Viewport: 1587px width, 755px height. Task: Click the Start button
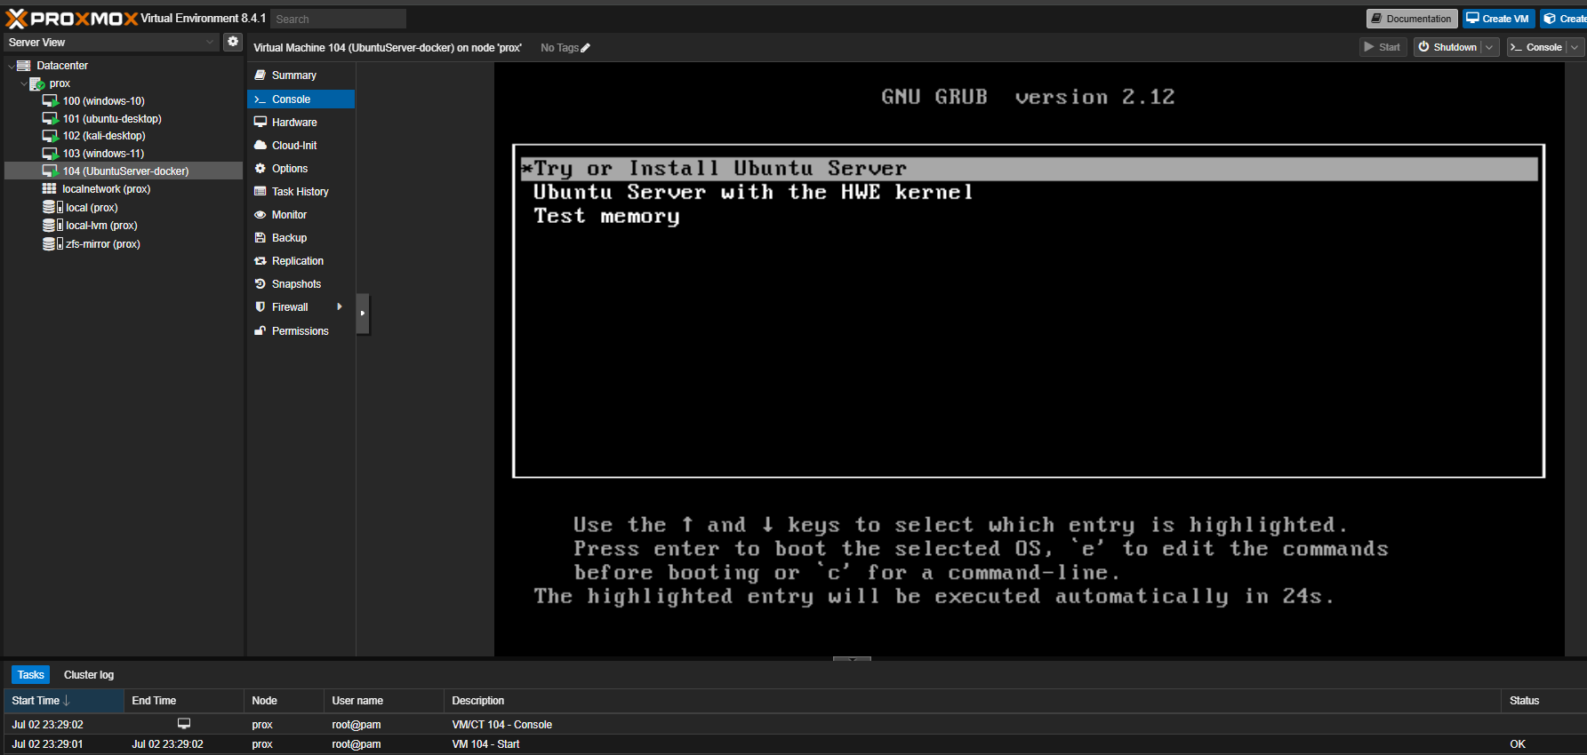(1383, 47)
